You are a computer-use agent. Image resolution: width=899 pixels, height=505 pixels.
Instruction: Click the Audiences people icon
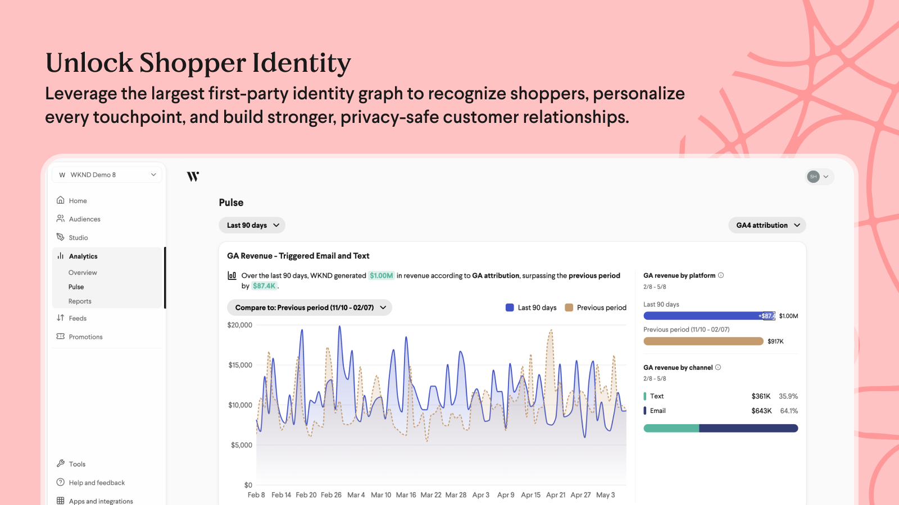(61, 219)
